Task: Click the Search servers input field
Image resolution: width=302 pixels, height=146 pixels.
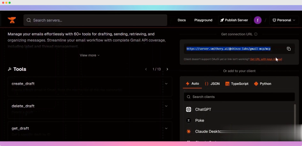Action: point(97,20)
